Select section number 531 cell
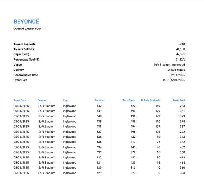204x194 pixels. 99,163
